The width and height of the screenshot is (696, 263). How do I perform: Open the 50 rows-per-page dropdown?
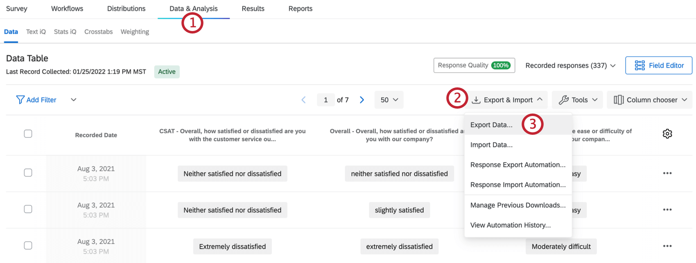coord(389,100)
